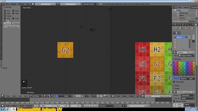This screenshot has height=111, width=198.
Task: Open the Render menu
Action: tap(14, 4)
